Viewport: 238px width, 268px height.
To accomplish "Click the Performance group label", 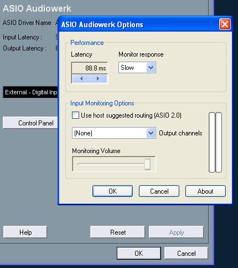I will pos(87,43).
